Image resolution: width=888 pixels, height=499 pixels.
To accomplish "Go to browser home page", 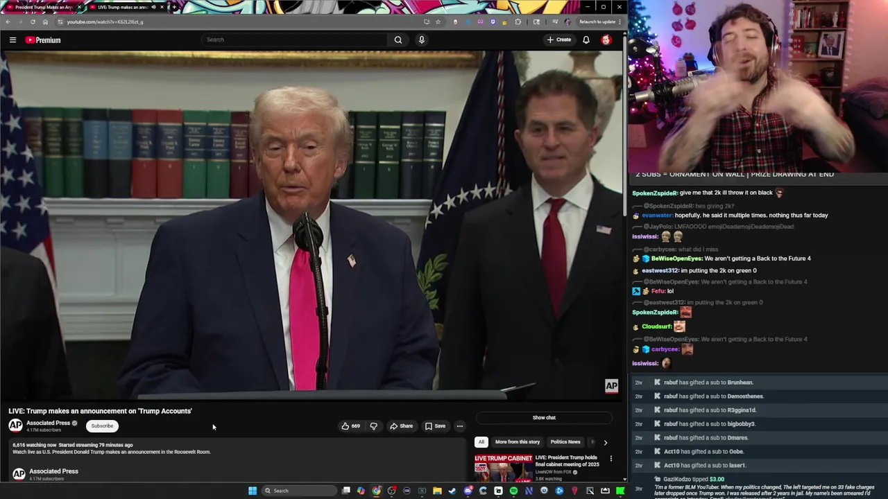I will [x=46, y=21].
